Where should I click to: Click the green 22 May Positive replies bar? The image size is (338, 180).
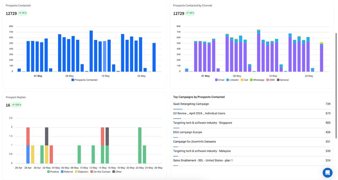140,145
